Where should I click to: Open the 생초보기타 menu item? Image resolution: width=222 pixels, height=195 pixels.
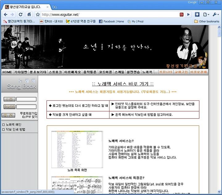(38, 72)
